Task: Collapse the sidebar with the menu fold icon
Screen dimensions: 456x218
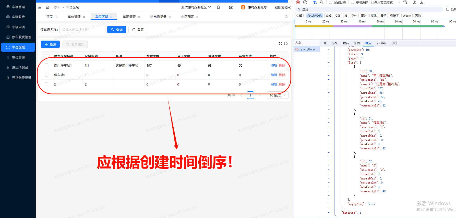Action: tap(40, 7)
